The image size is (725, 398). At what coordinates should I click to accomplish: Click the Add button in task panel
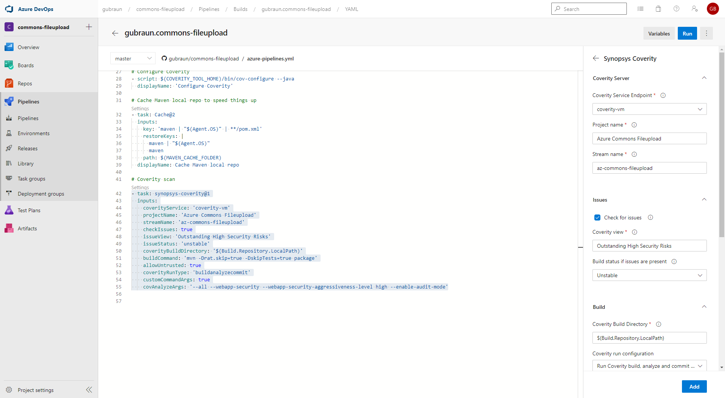694,386
